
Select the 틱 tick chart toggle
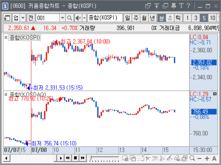(x=178, y=18)
